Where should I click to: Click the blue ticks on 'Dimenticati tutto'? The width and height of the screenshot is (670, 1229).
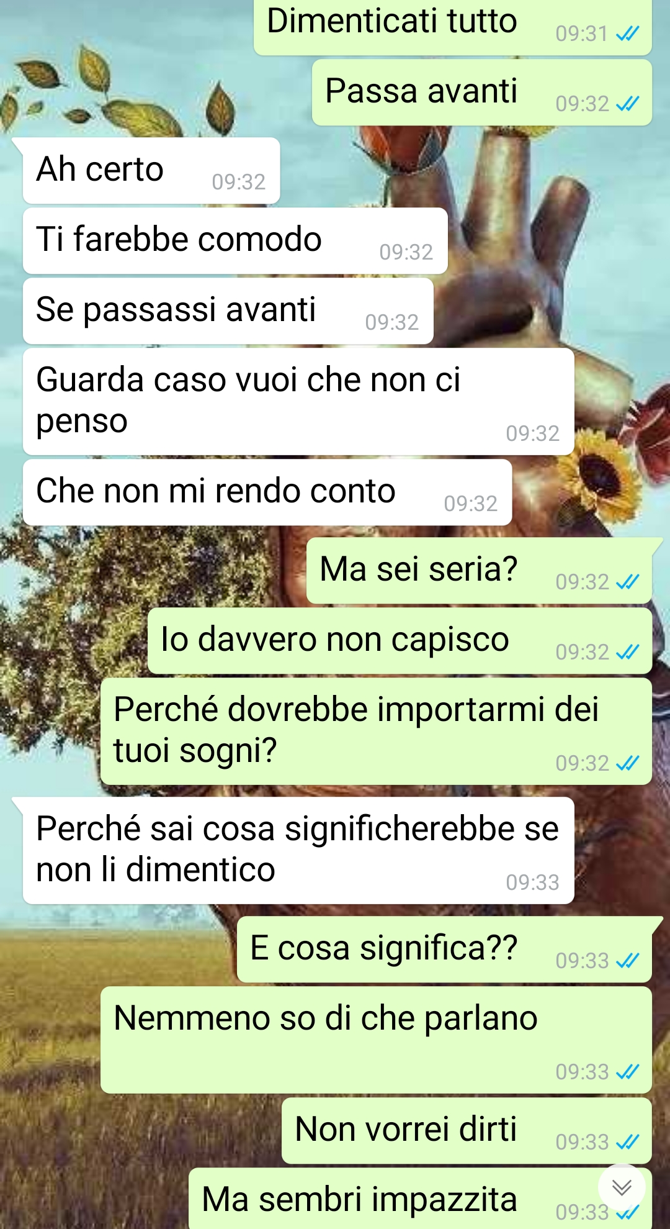tap(627, 34)
